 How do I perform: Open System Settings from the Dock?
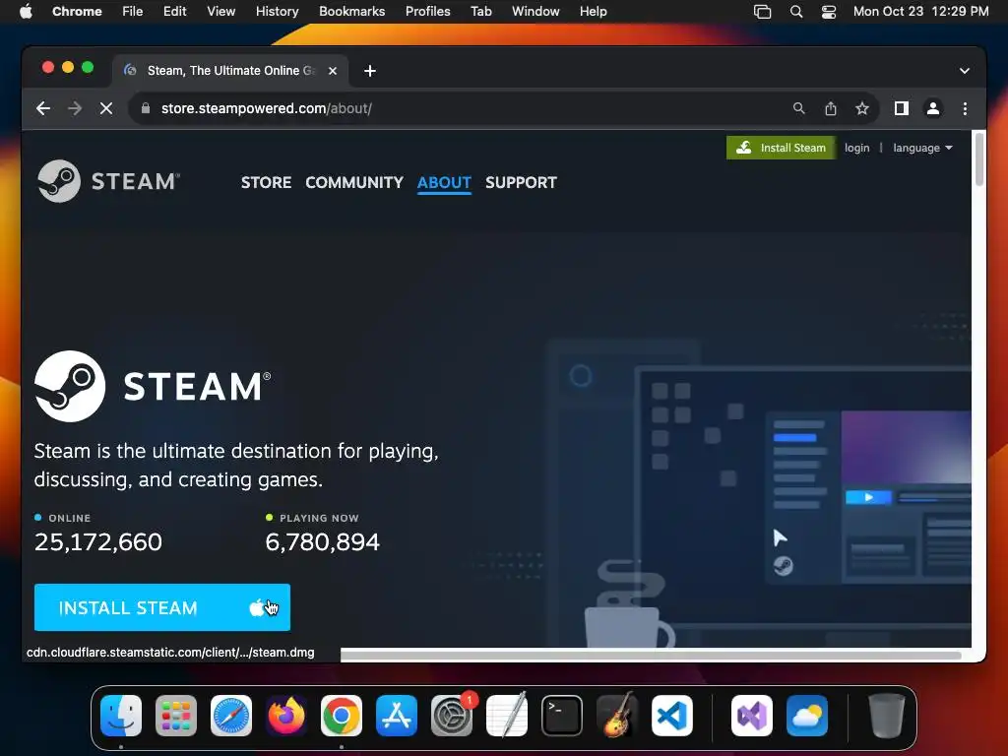pyautogui.click(x=452, y=716)
